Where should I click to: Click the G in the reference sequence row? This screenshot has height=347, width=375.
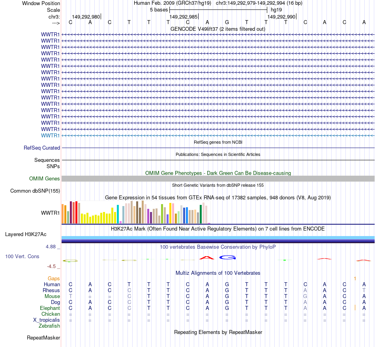[227, 22]
